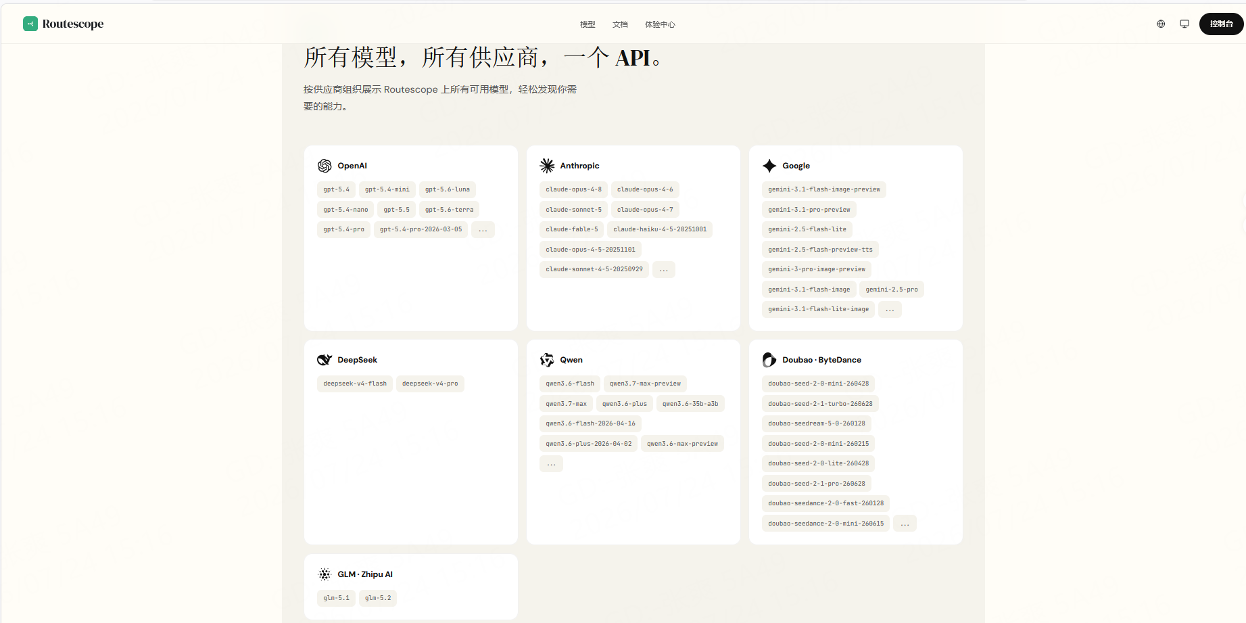Select the claude-opus-4-6 chip

click(x=645, y=189)
